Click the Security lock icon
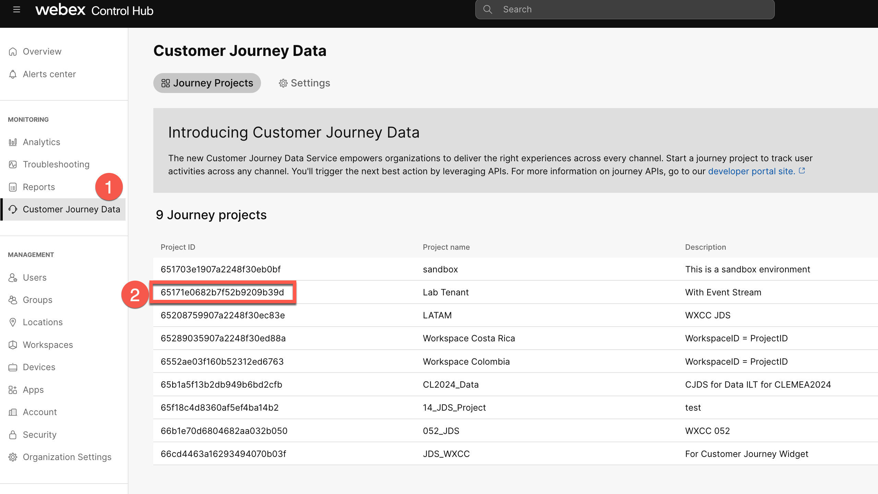Viewport: 878px width, 494px height. (x=13, y=435)
